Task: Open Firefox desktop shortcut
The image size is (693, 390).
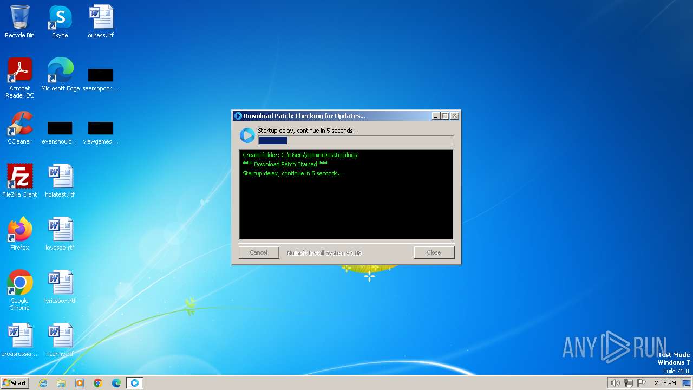Action: (19, 233)
